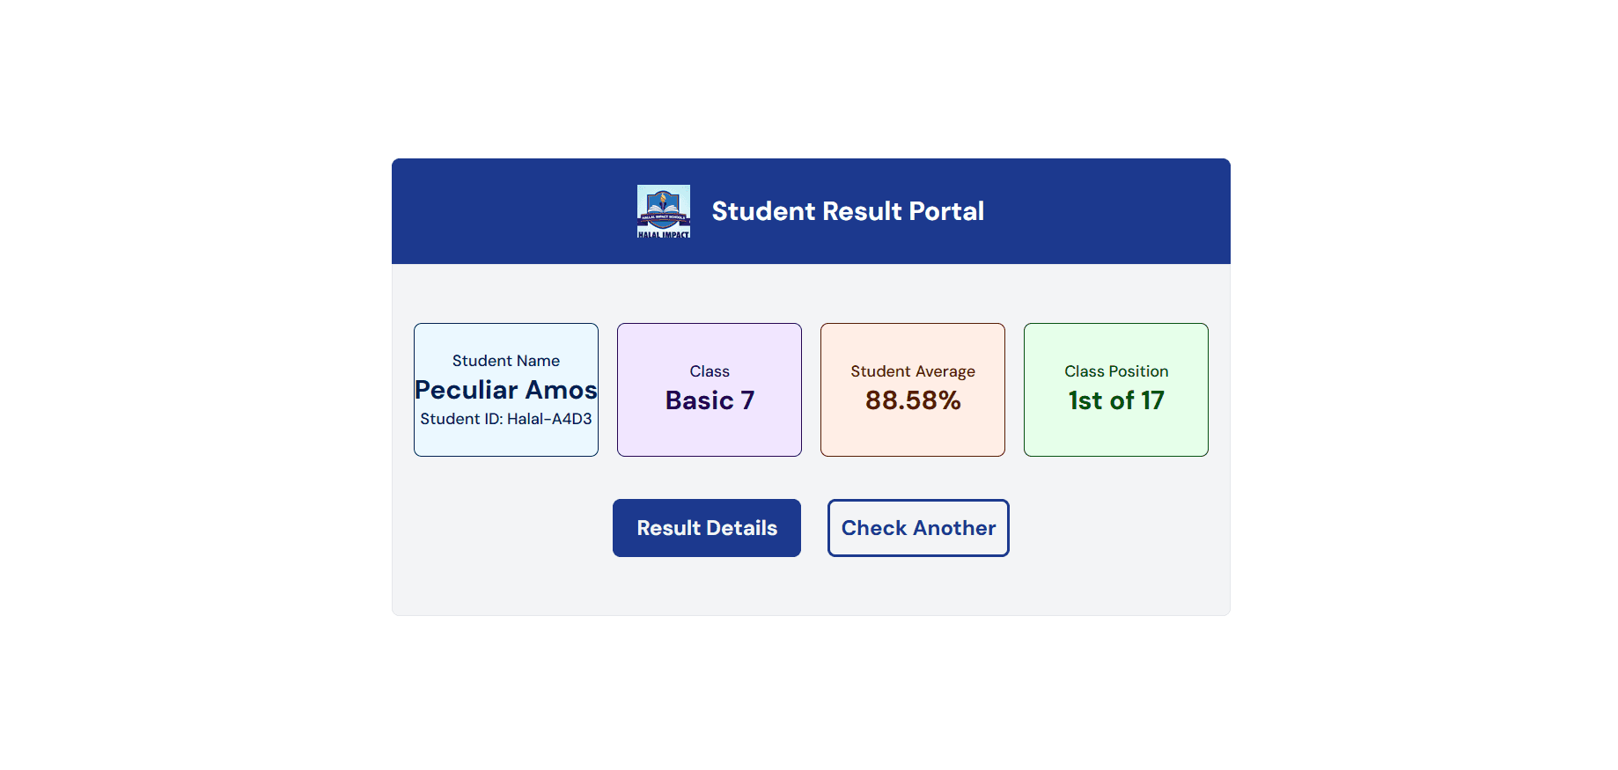Click the Student Result Portal header title

[x=848, y=211]
